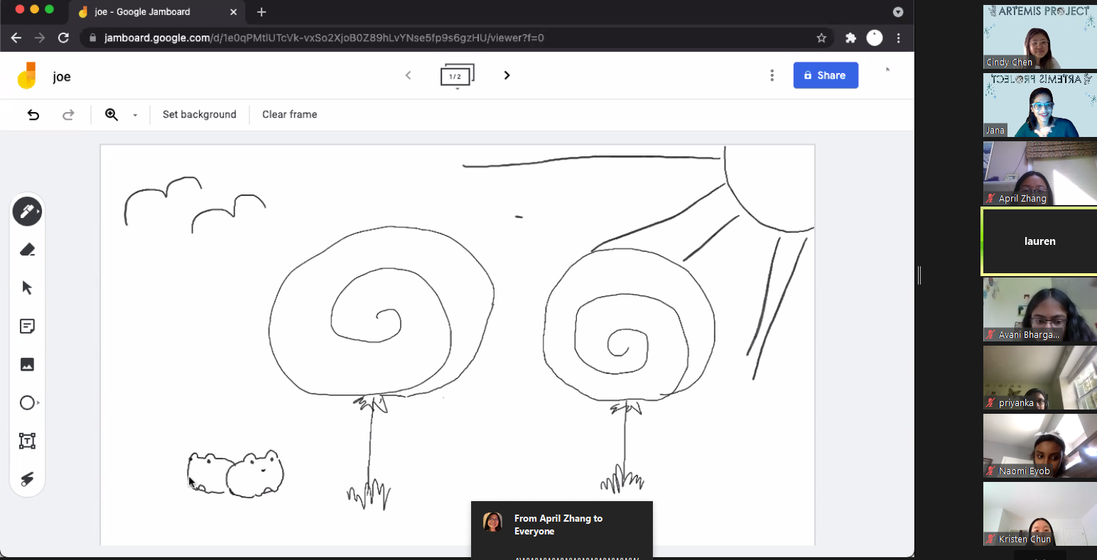This screenshot has height=560, width=1097.
Task: Reload the Jamboard page
Action: click(63, 38)
